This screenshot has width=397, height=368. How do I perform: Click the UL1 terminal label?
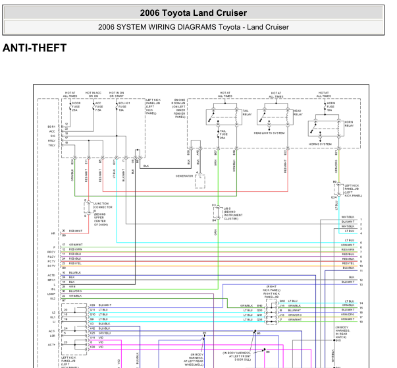53,317
